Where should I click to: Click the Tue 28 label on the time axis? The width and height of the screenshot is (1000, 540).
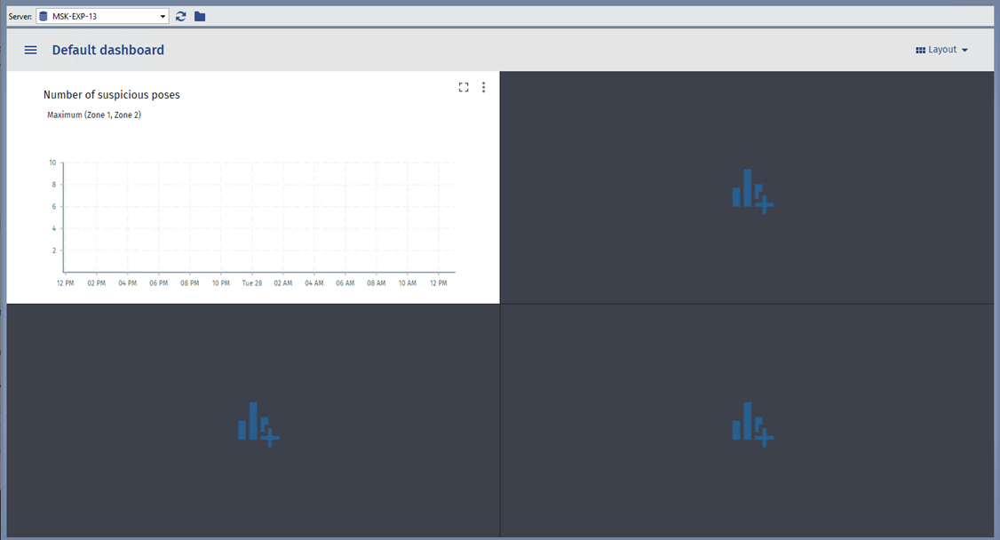pos(252,283)
